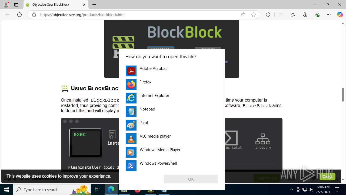Image resolution: width=346 pixels, height=195 pixels.
Task: Click the Windows PowerShell label
Action: (x=158, y=163)
